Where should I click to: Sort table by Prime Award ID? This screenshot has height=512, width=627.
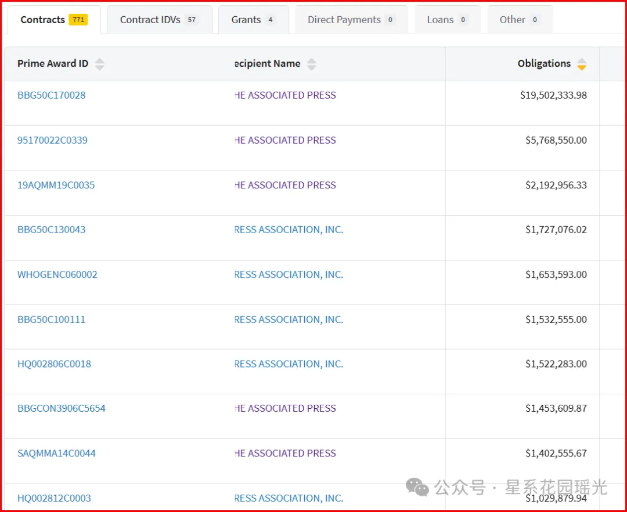[x=99, y=64]
